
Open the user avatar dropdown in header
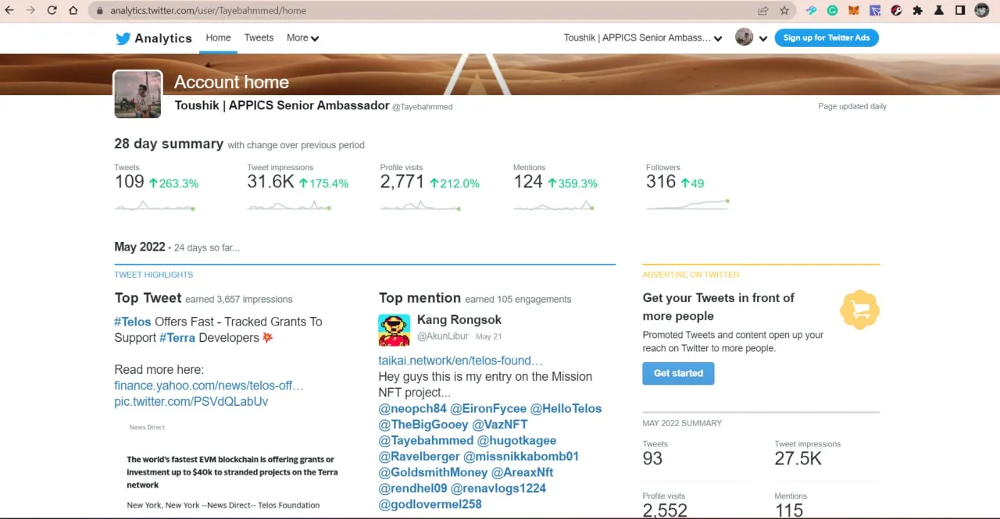(x=752, y=37)
